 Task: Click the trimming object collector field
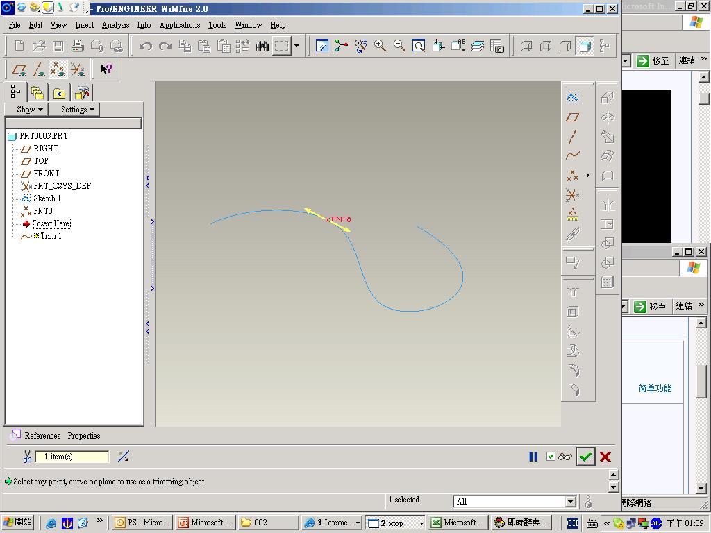72,457
